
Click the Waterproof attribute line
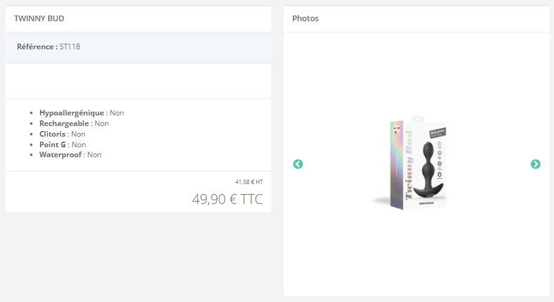(x=71, y=155)
